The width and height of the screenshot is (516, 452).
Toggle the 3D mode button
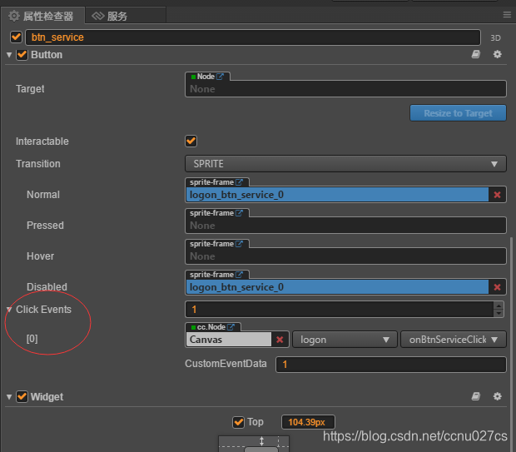495,38
